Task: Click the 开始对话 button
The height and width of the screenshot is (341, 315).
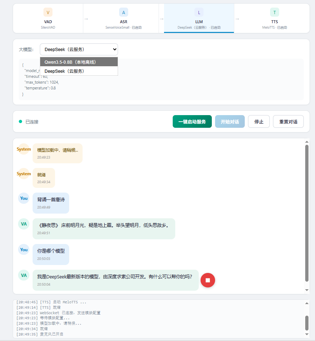Action: point(230,122)
